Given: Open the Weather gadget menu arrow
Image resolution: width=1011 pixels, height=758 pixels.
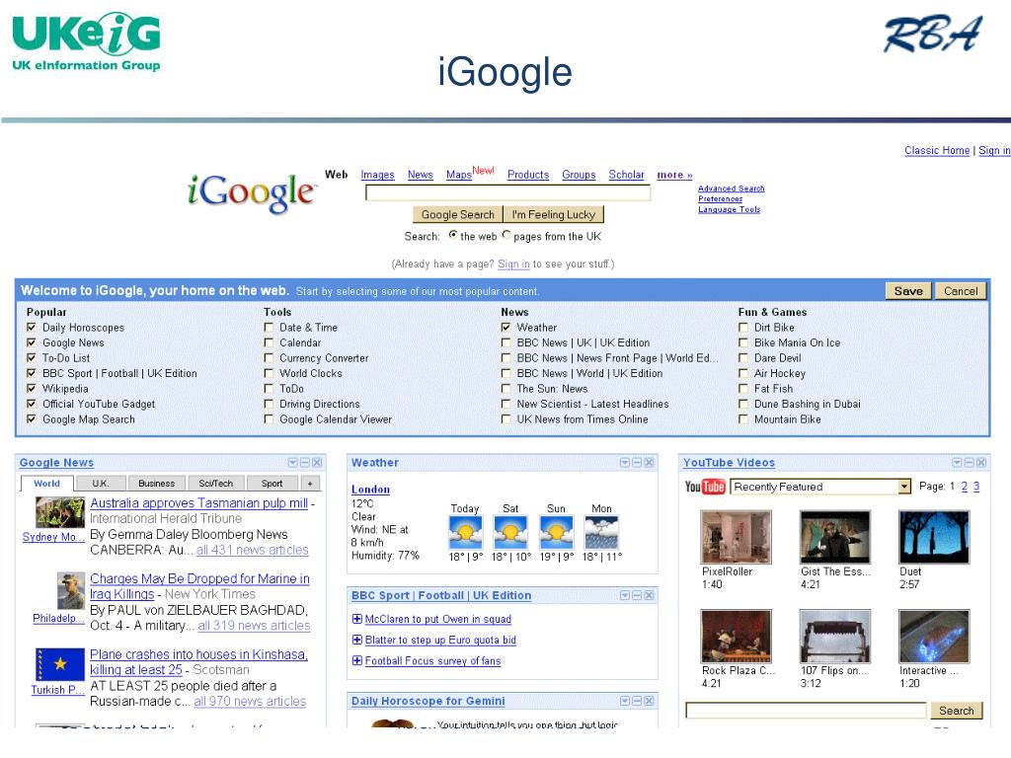Looking at the screenshot, I should point(624,462).
